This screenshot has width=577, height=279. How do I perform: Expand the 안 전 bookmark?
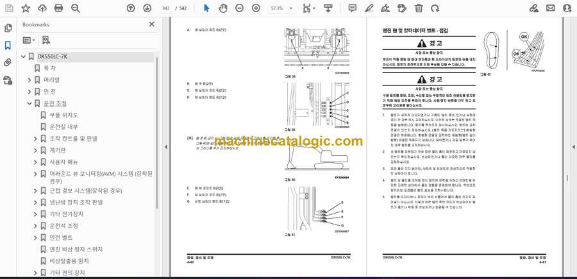coord(29,92)
